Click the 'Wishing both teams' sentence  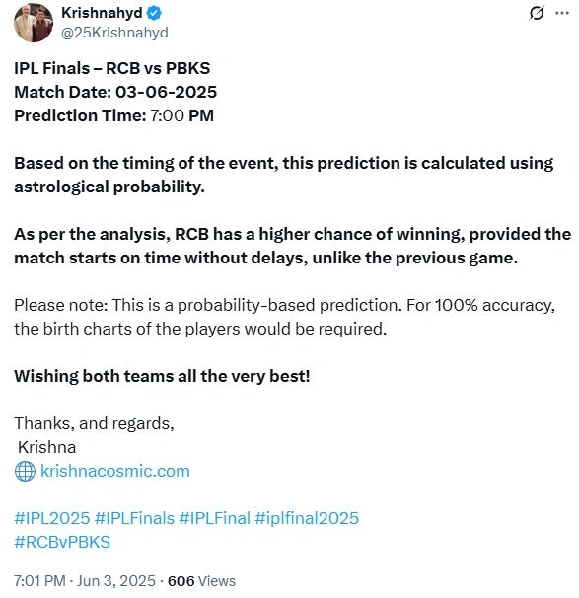(162, 376)
